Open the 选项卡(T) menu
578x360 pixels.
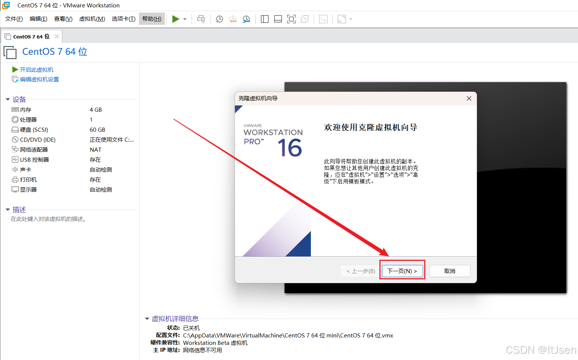point(123,19)
